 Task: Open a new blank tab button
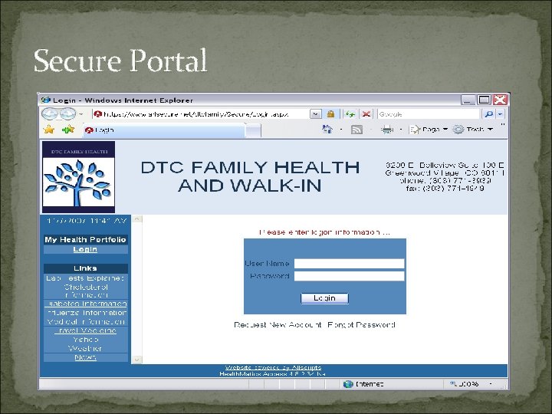253,131
